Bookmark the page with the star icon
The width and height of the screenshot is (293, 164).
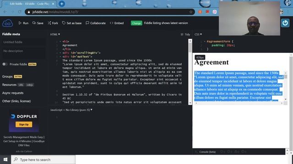(x=190, y=12)
